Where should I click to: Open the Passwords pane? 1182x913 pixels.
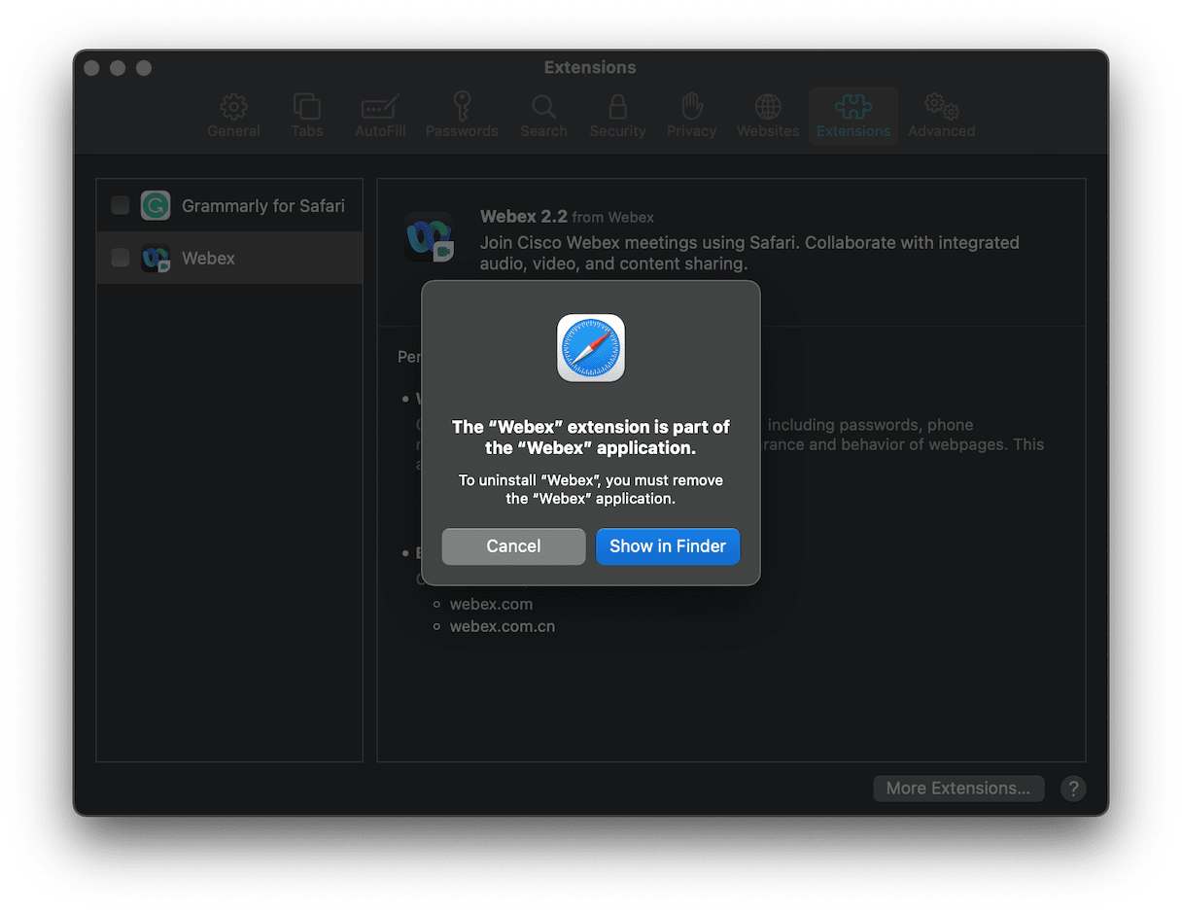(x=462, y=116)
